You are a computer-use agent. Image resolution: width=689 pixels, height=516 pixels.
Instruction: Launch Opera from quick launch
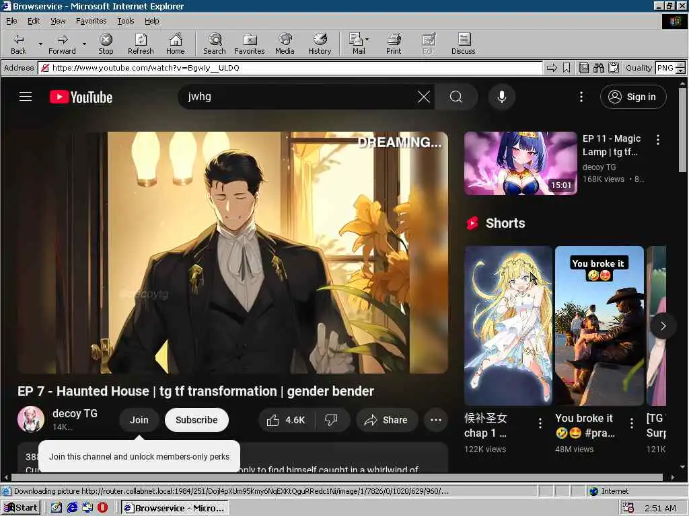pyautogui.click(x=103, y=508)
